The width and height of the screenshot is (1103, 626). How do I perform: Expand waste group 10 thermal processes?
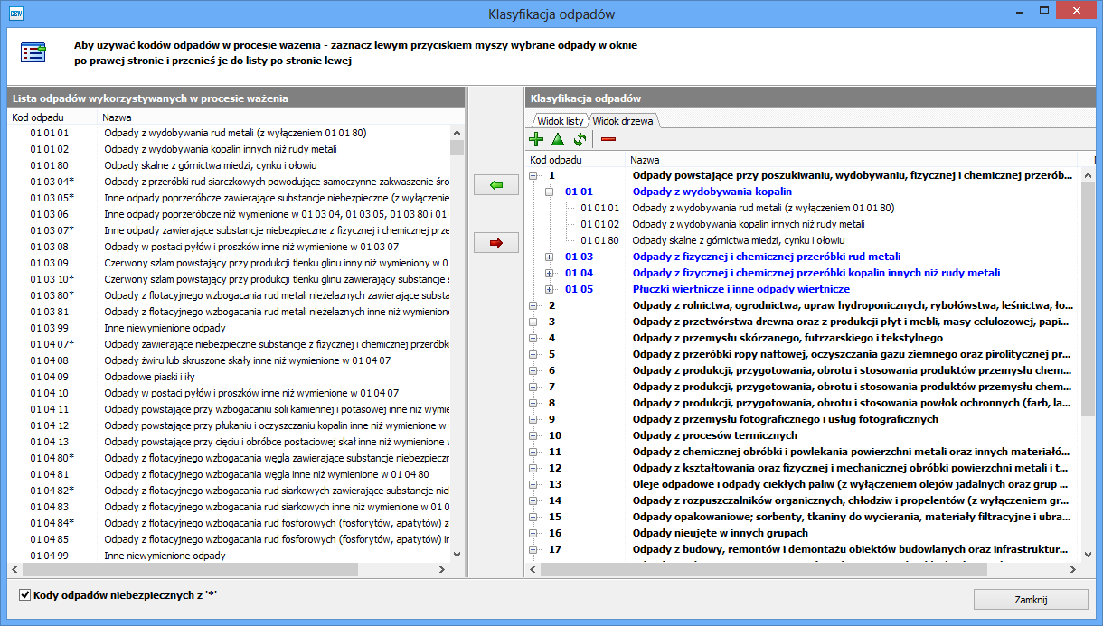click(533, 436)
